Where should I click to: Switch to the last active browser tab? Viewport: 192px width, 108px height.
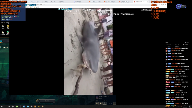[141, 2]
